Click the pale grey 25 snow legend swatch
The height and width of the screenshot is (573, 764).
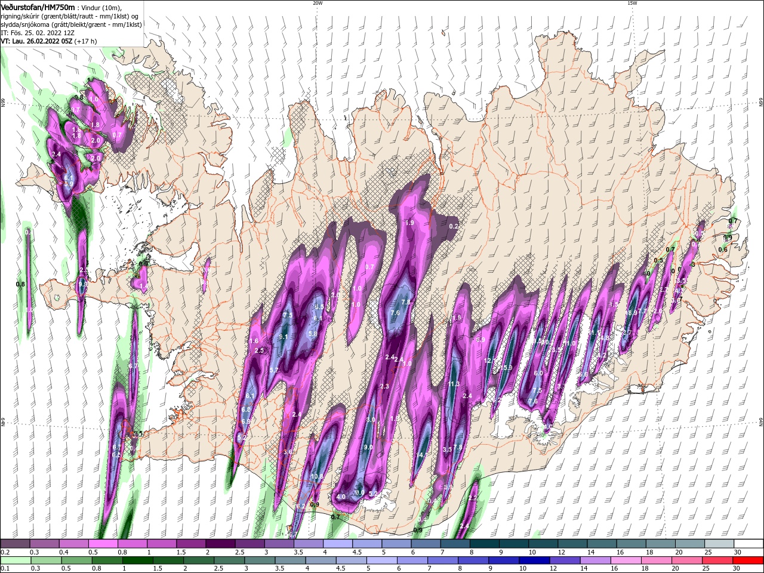click(719, 543)
